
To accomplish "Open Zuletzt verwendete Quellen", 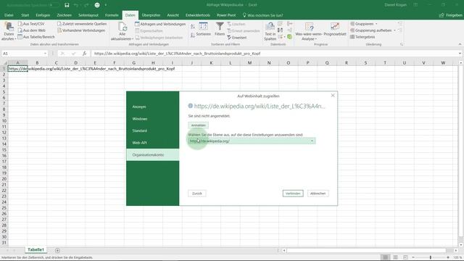I will (82, 24).
